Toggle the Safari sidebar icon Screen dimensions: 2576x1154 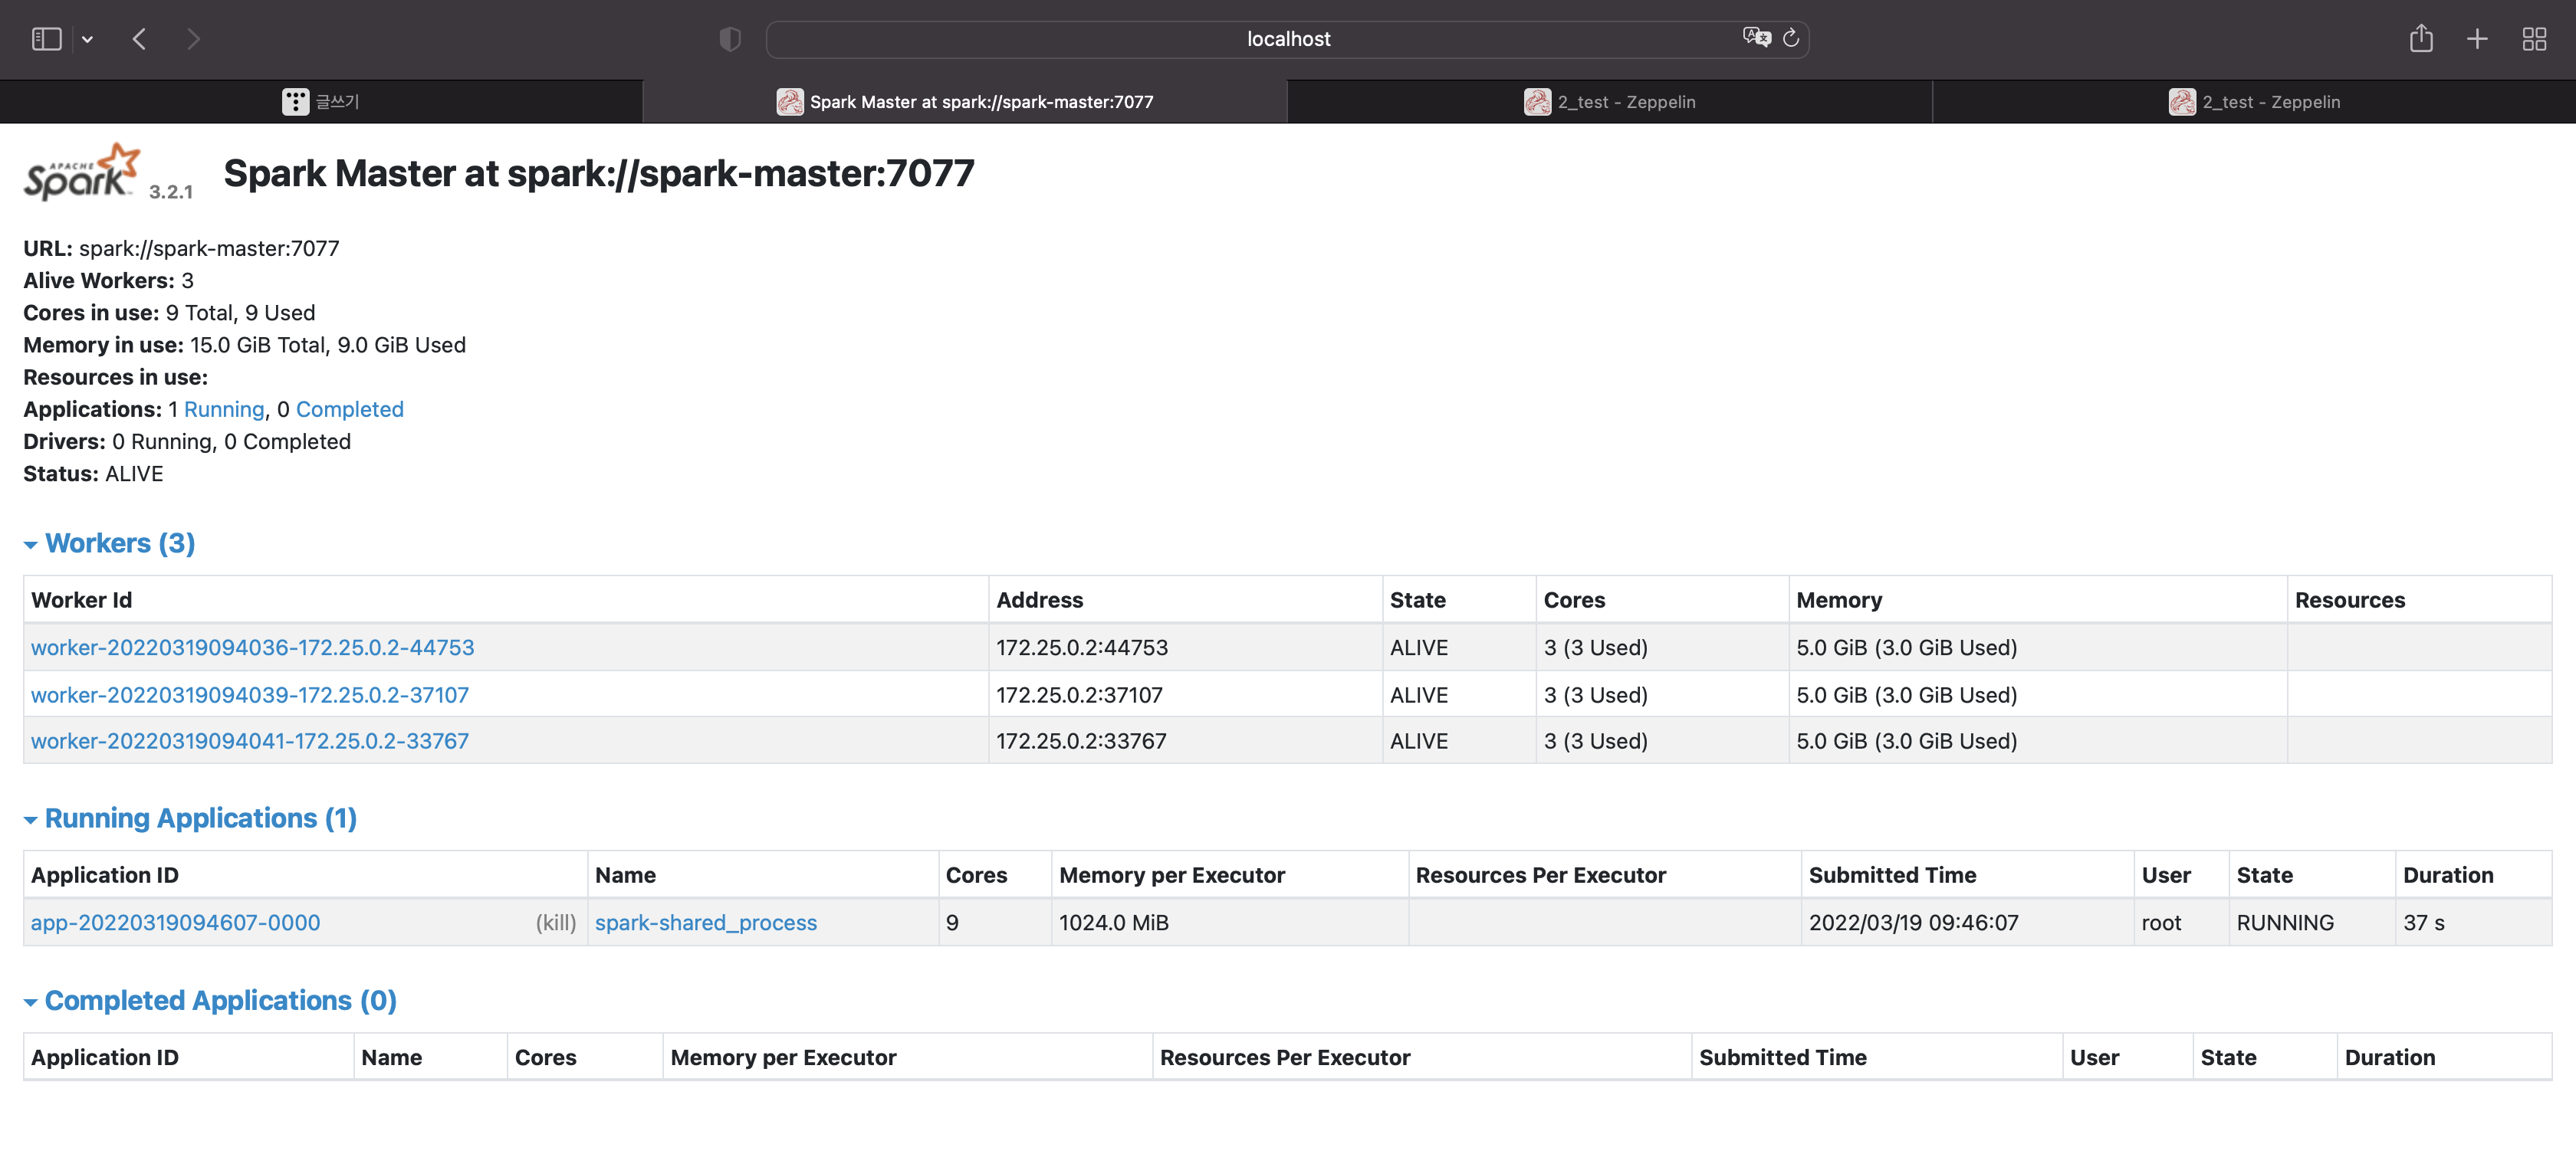coord(46,39)
